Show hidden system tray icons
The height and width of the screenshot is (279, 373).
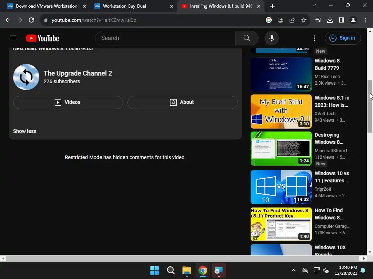294,270
